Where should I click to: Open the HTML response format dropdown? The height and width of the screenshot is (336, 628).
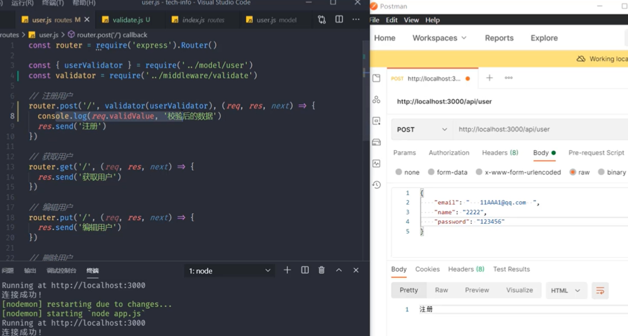[565, 291]
